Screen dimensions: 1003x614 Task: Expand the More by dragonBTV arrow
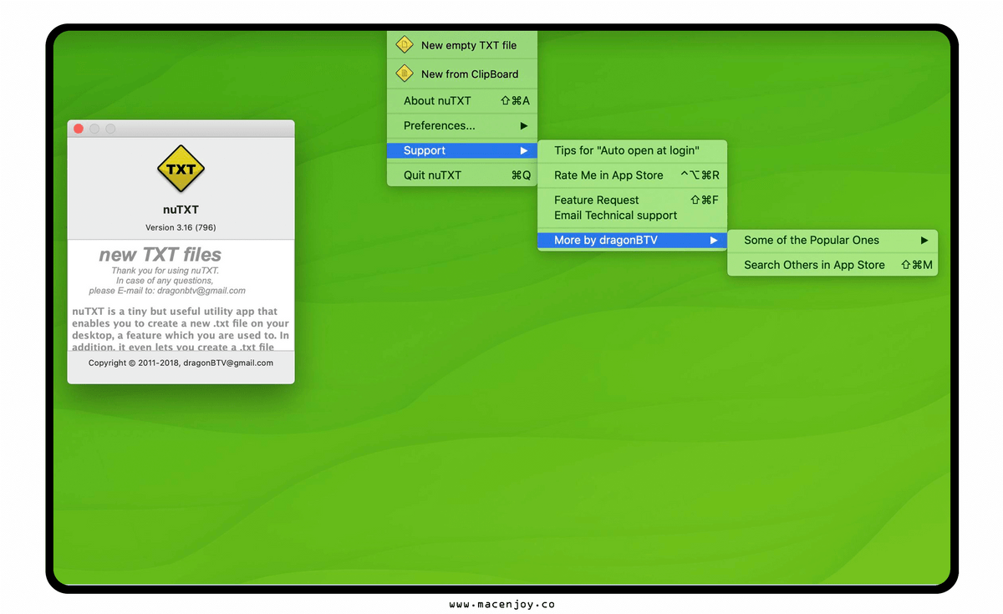coord(714,241)
